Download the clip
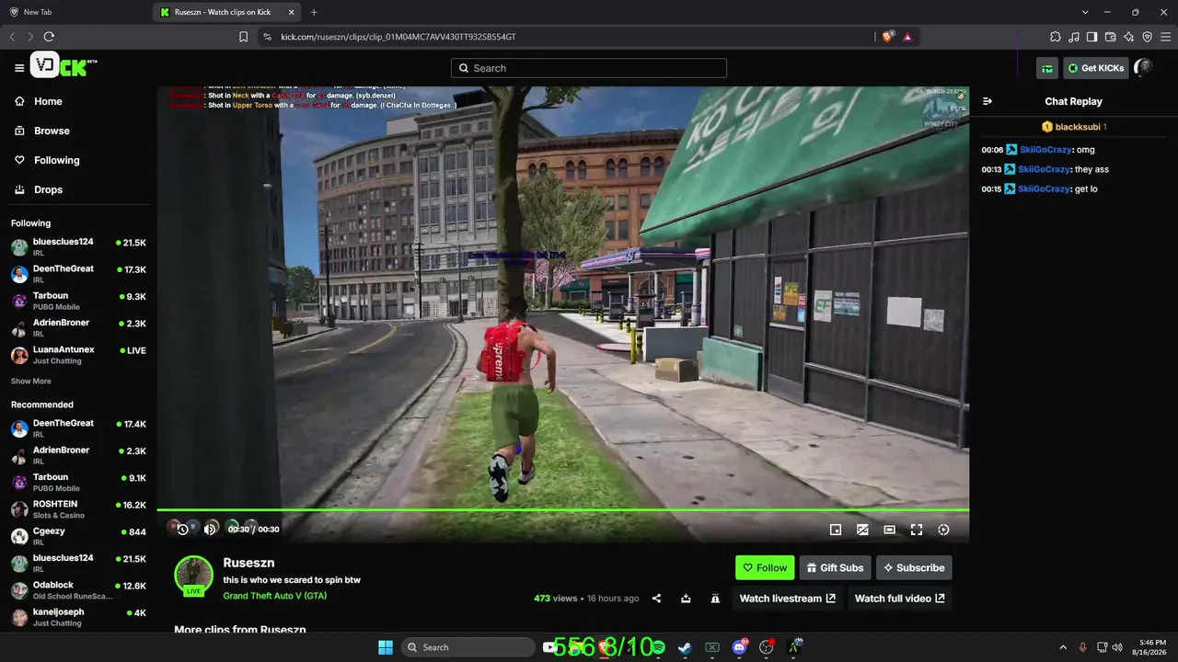This screenshot has height=662, width=1178. point(686,599)
